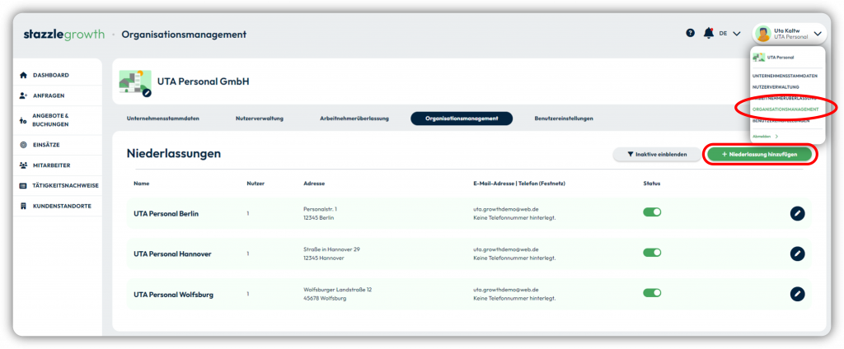Image resolution: width=844 pixels, height=349 pixels.
Task: Switch to the Arbeitnehmerüberlassung tab
Action: coord(354,119)
